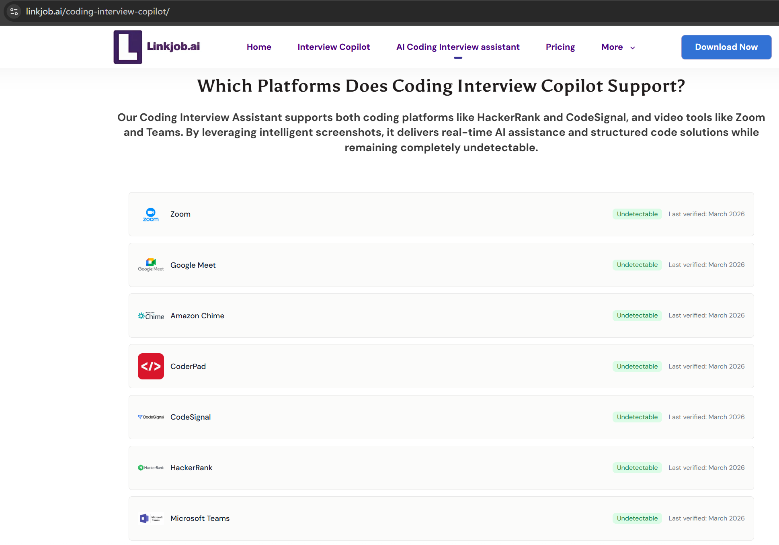
Task: Click the HackerRank logo
Action: tap(151, 468)
